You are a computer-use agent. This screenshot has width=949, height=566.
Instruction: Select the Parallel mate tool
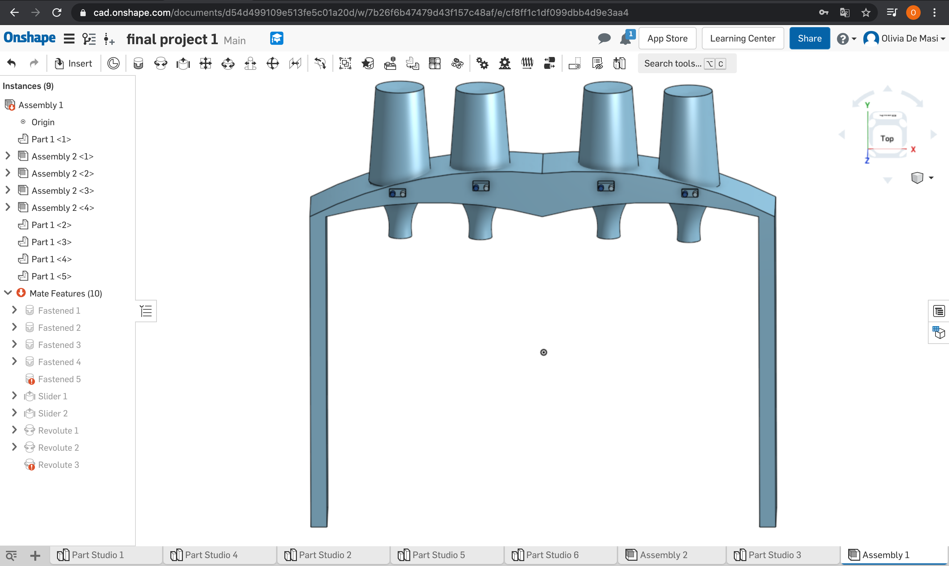click(295, 63)
